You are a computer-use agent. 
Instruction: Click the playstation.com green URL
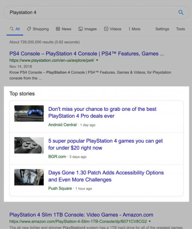pos(52,60)
